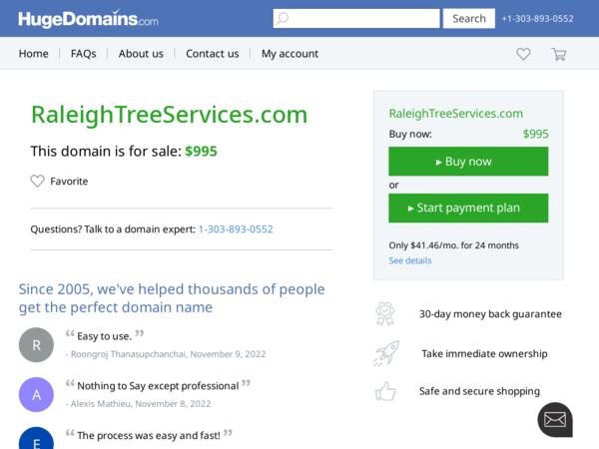Click the green Buy now button
The height and width of the screenshot is (449, 599).
pos(468,162)
